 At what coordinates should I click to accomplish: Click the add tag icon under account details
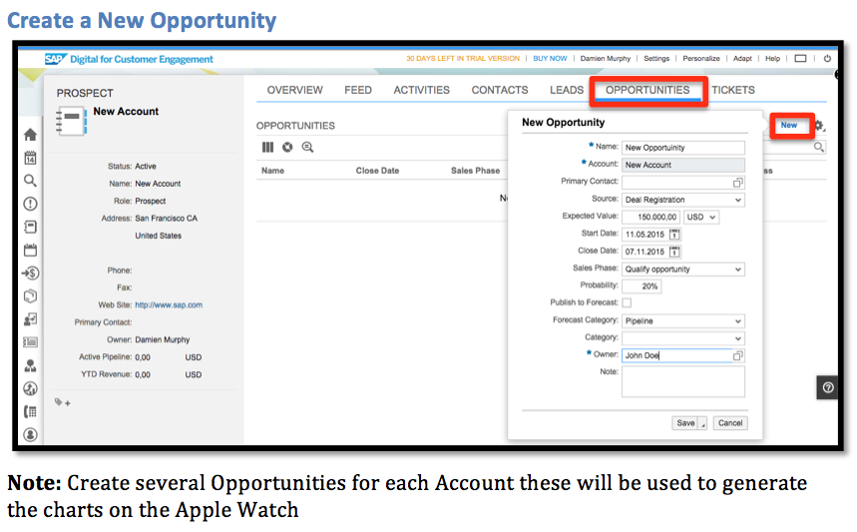[x=62, y=402]
